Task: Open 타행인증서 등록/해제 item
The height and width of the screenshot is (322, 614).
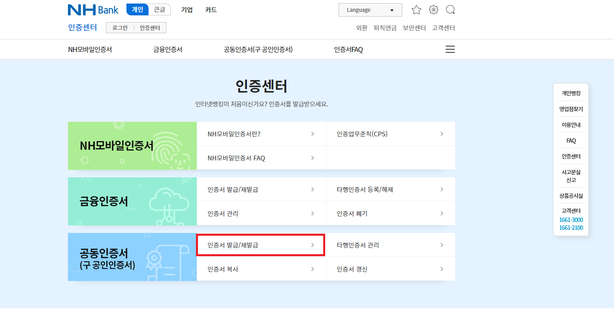Action: point(390,190)
